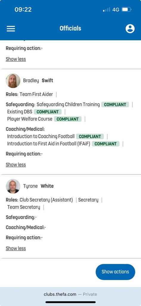Check the battery status icon
The image size is (141, 306).
[126, 9]
